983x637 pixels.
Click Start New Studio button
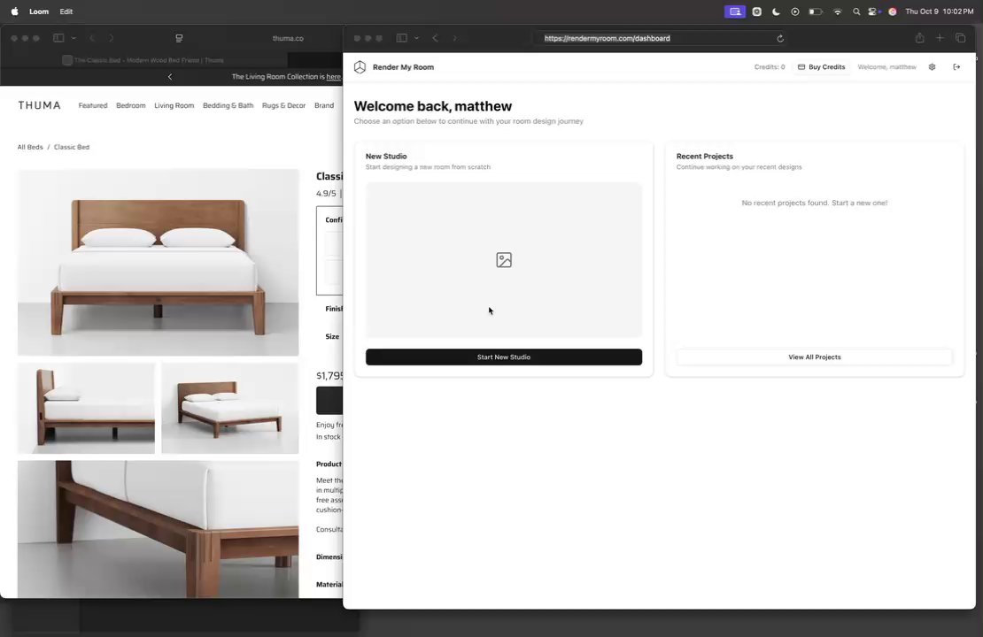pos(503,357)
